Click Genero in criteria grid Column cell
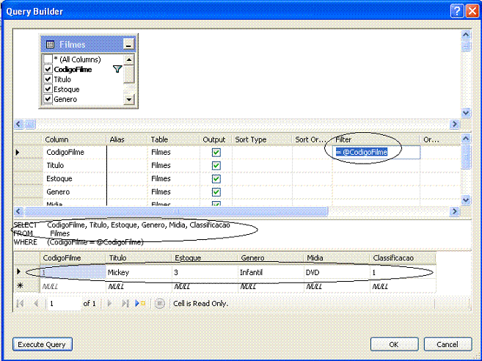This screenshot has height=361, width=482. (75, 192)
